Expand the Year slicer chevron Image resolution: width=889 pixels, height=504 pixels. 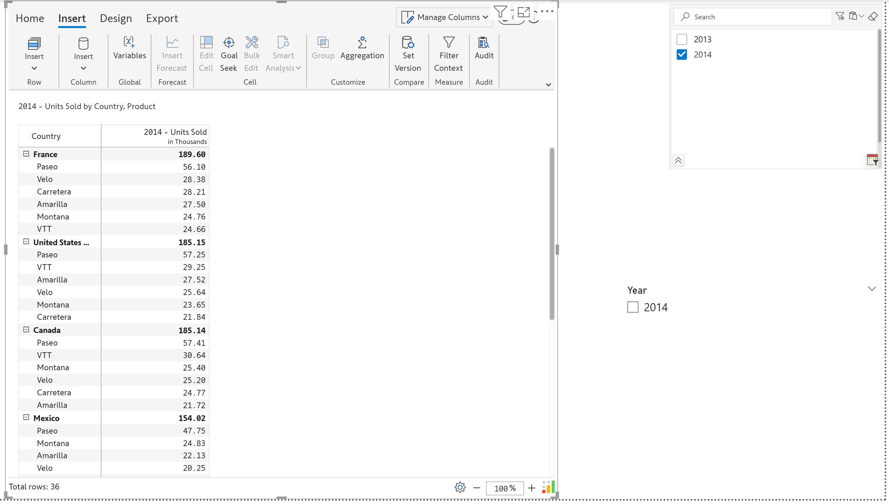pos(872,289)
